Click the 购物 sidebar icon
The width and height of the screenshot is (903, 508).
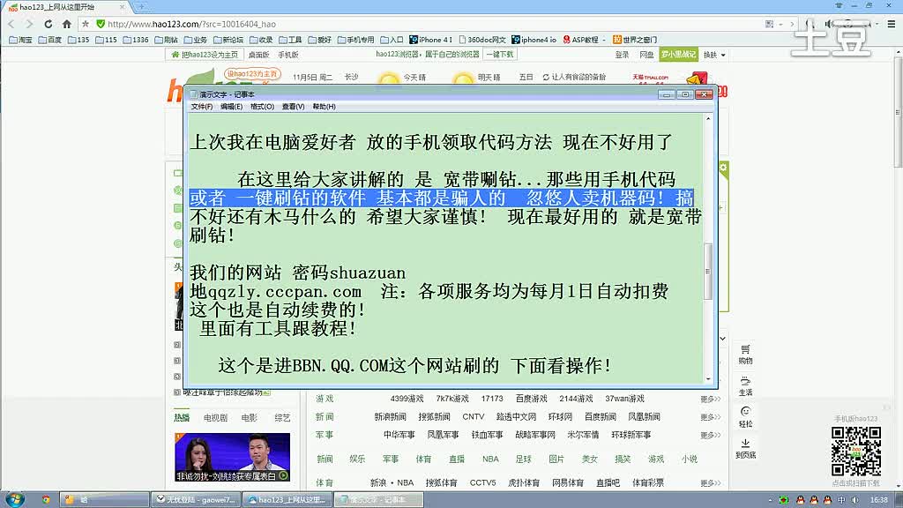point(745,355)
